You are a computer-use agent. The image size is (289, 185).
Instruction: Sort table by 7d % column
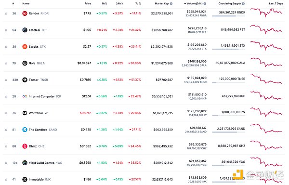point(138,3)
